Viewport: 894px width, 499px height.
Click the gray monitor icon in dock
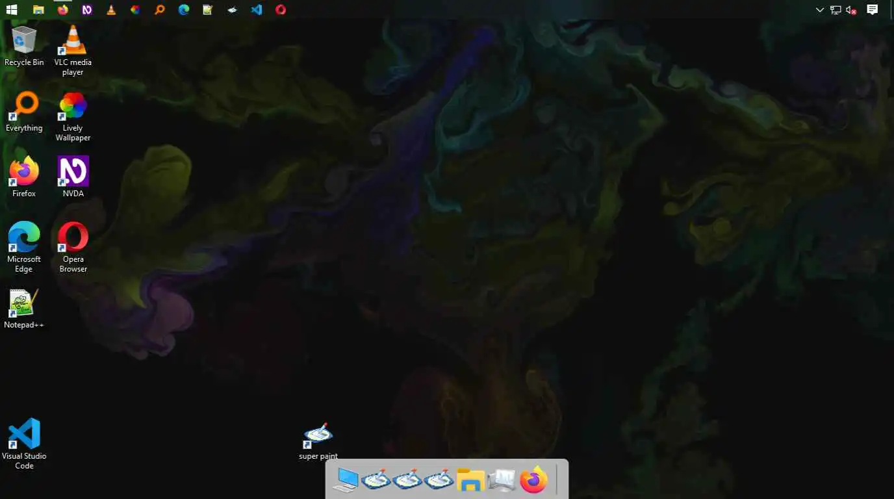pos(502,480)
